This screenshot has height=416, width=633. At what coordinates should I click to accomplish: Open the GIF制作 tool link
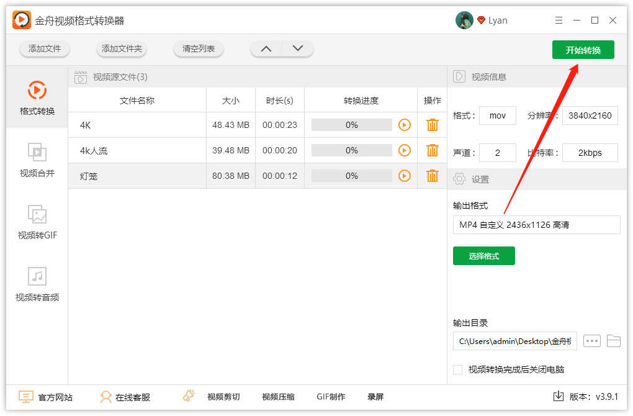click(x=331, y=397)
